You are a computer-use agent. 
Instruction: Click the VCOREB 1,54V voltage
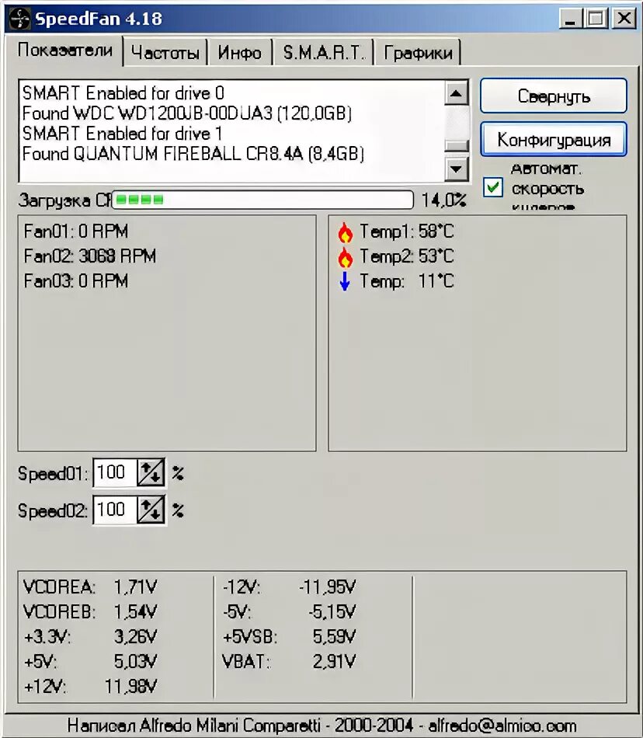(x=90, y=612)
